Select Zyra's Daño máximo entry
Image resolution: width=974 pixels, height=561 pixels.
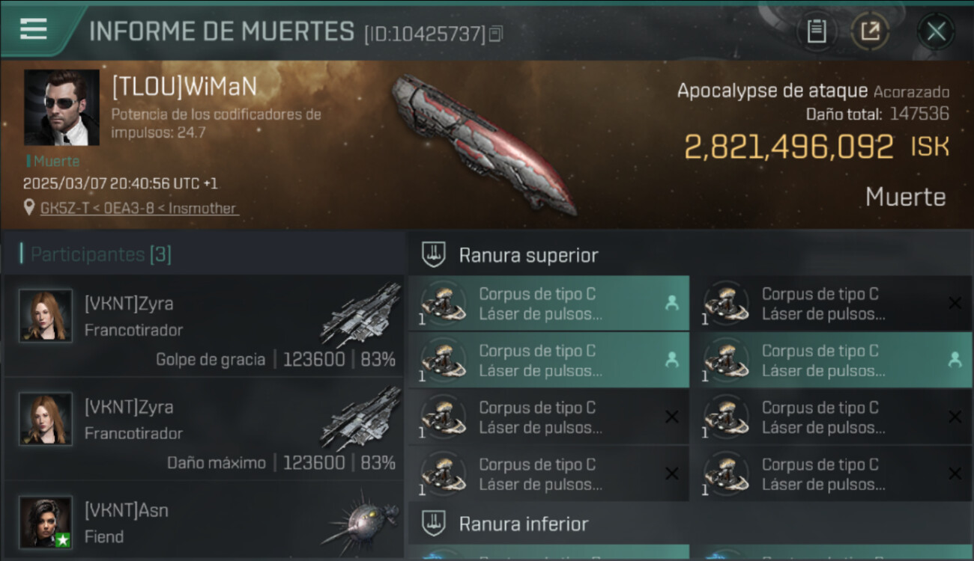(x=203, y=429)
